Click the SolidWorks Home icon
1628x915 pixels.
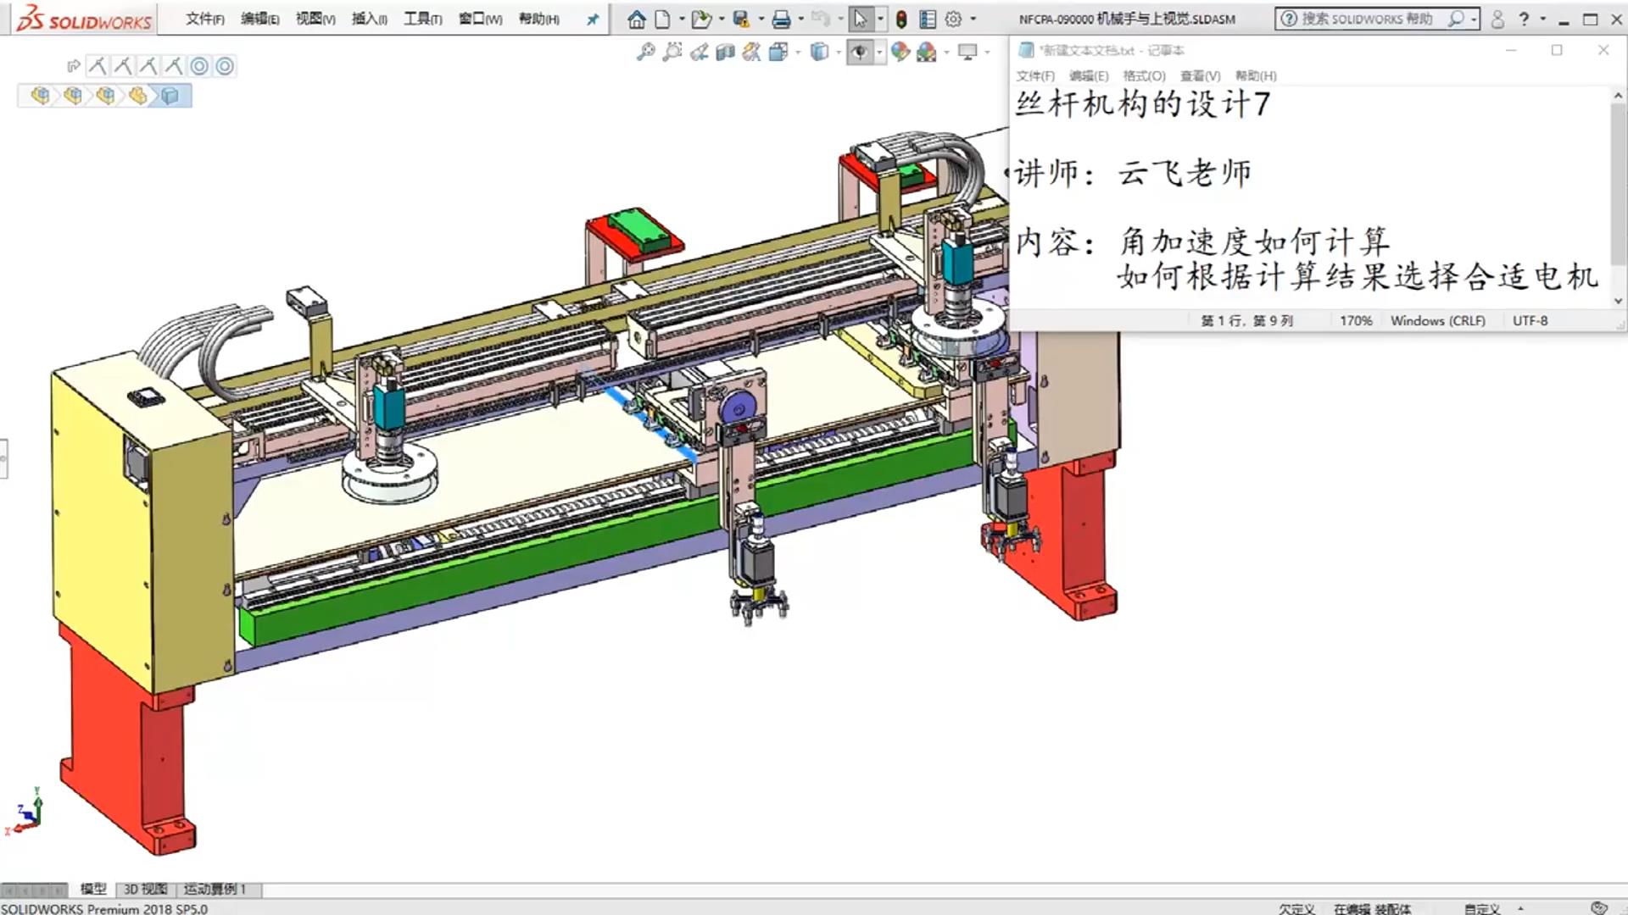coord(637,19)
